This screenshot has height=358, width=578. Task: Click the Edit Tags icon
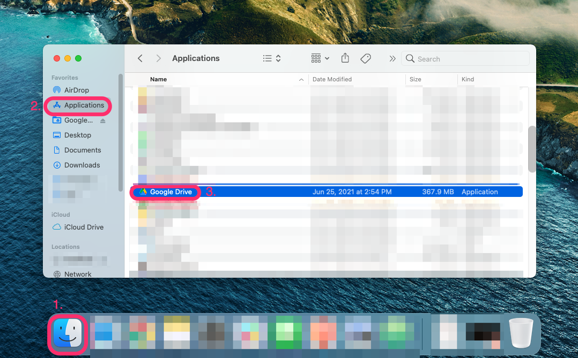tap(366, 58)
